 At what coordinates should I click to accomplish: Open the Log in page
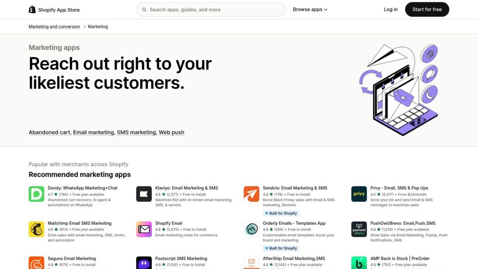(x=390, y=9)
